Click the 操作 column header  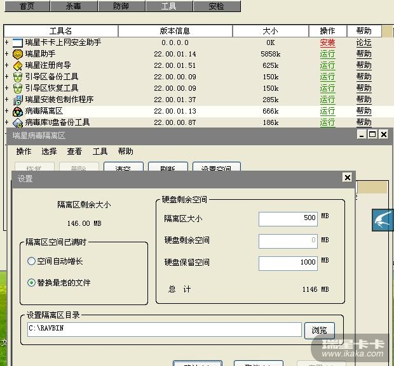328,31
